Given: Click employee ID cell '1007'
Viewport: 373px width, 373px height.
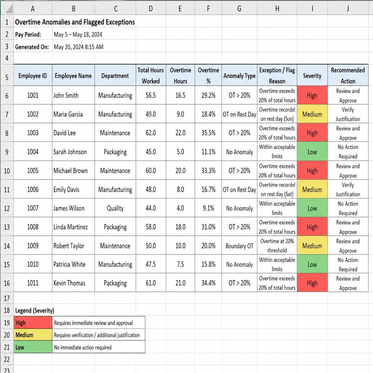Looking at the screenshot, I should [x=33, y=208].
